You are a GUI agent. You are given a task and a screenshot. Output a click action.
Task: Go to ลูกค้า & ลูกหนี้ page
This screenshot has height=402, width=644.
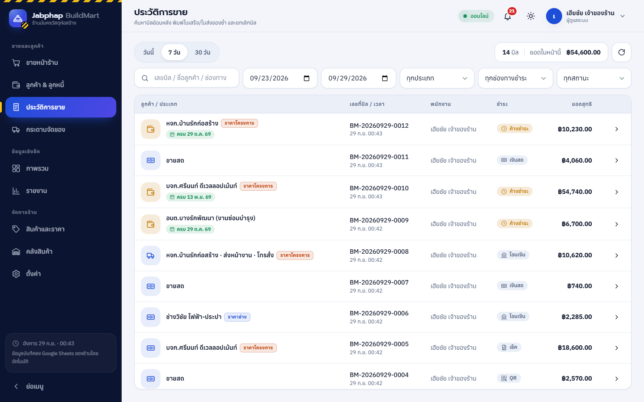coord(61,85)
